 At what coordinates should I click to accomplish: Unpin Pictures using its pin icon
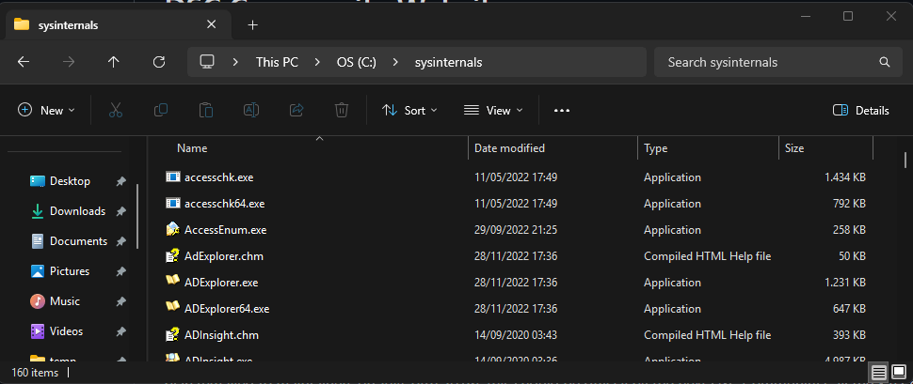click(x=120, y=271)
